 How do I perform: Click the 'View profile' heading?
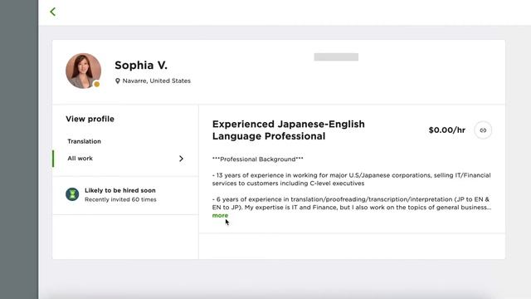pos(90,119)
